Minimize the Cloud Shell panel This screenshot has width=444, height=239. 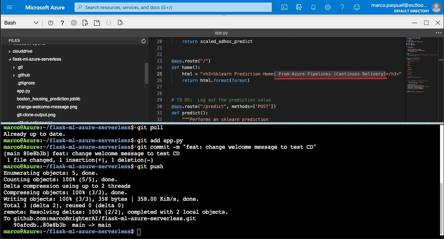pos(415,23)
